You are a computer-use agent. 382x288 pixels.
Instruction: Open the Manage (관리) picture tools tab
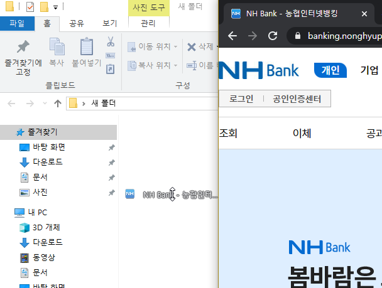(148, 24)
